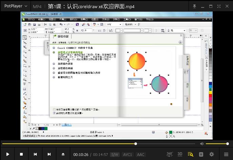Open the 新增绘图工具 topic link
This screenshot has width=233, height=160.
pyautogui.click(x=65, y=77)
